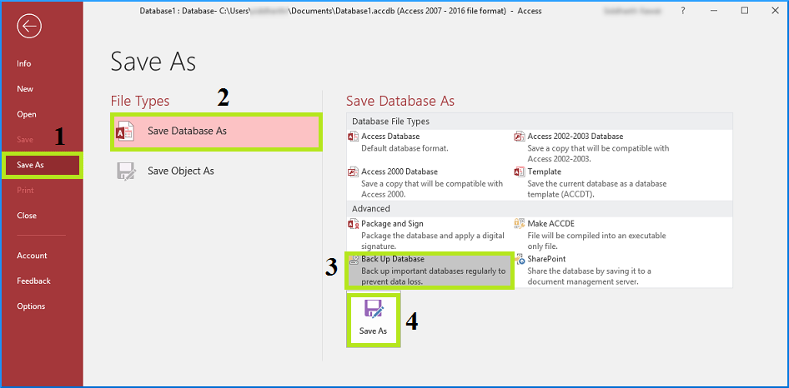789x388 pixels.
Task: Open the Feedback page
Action: [x=33, y=281]
